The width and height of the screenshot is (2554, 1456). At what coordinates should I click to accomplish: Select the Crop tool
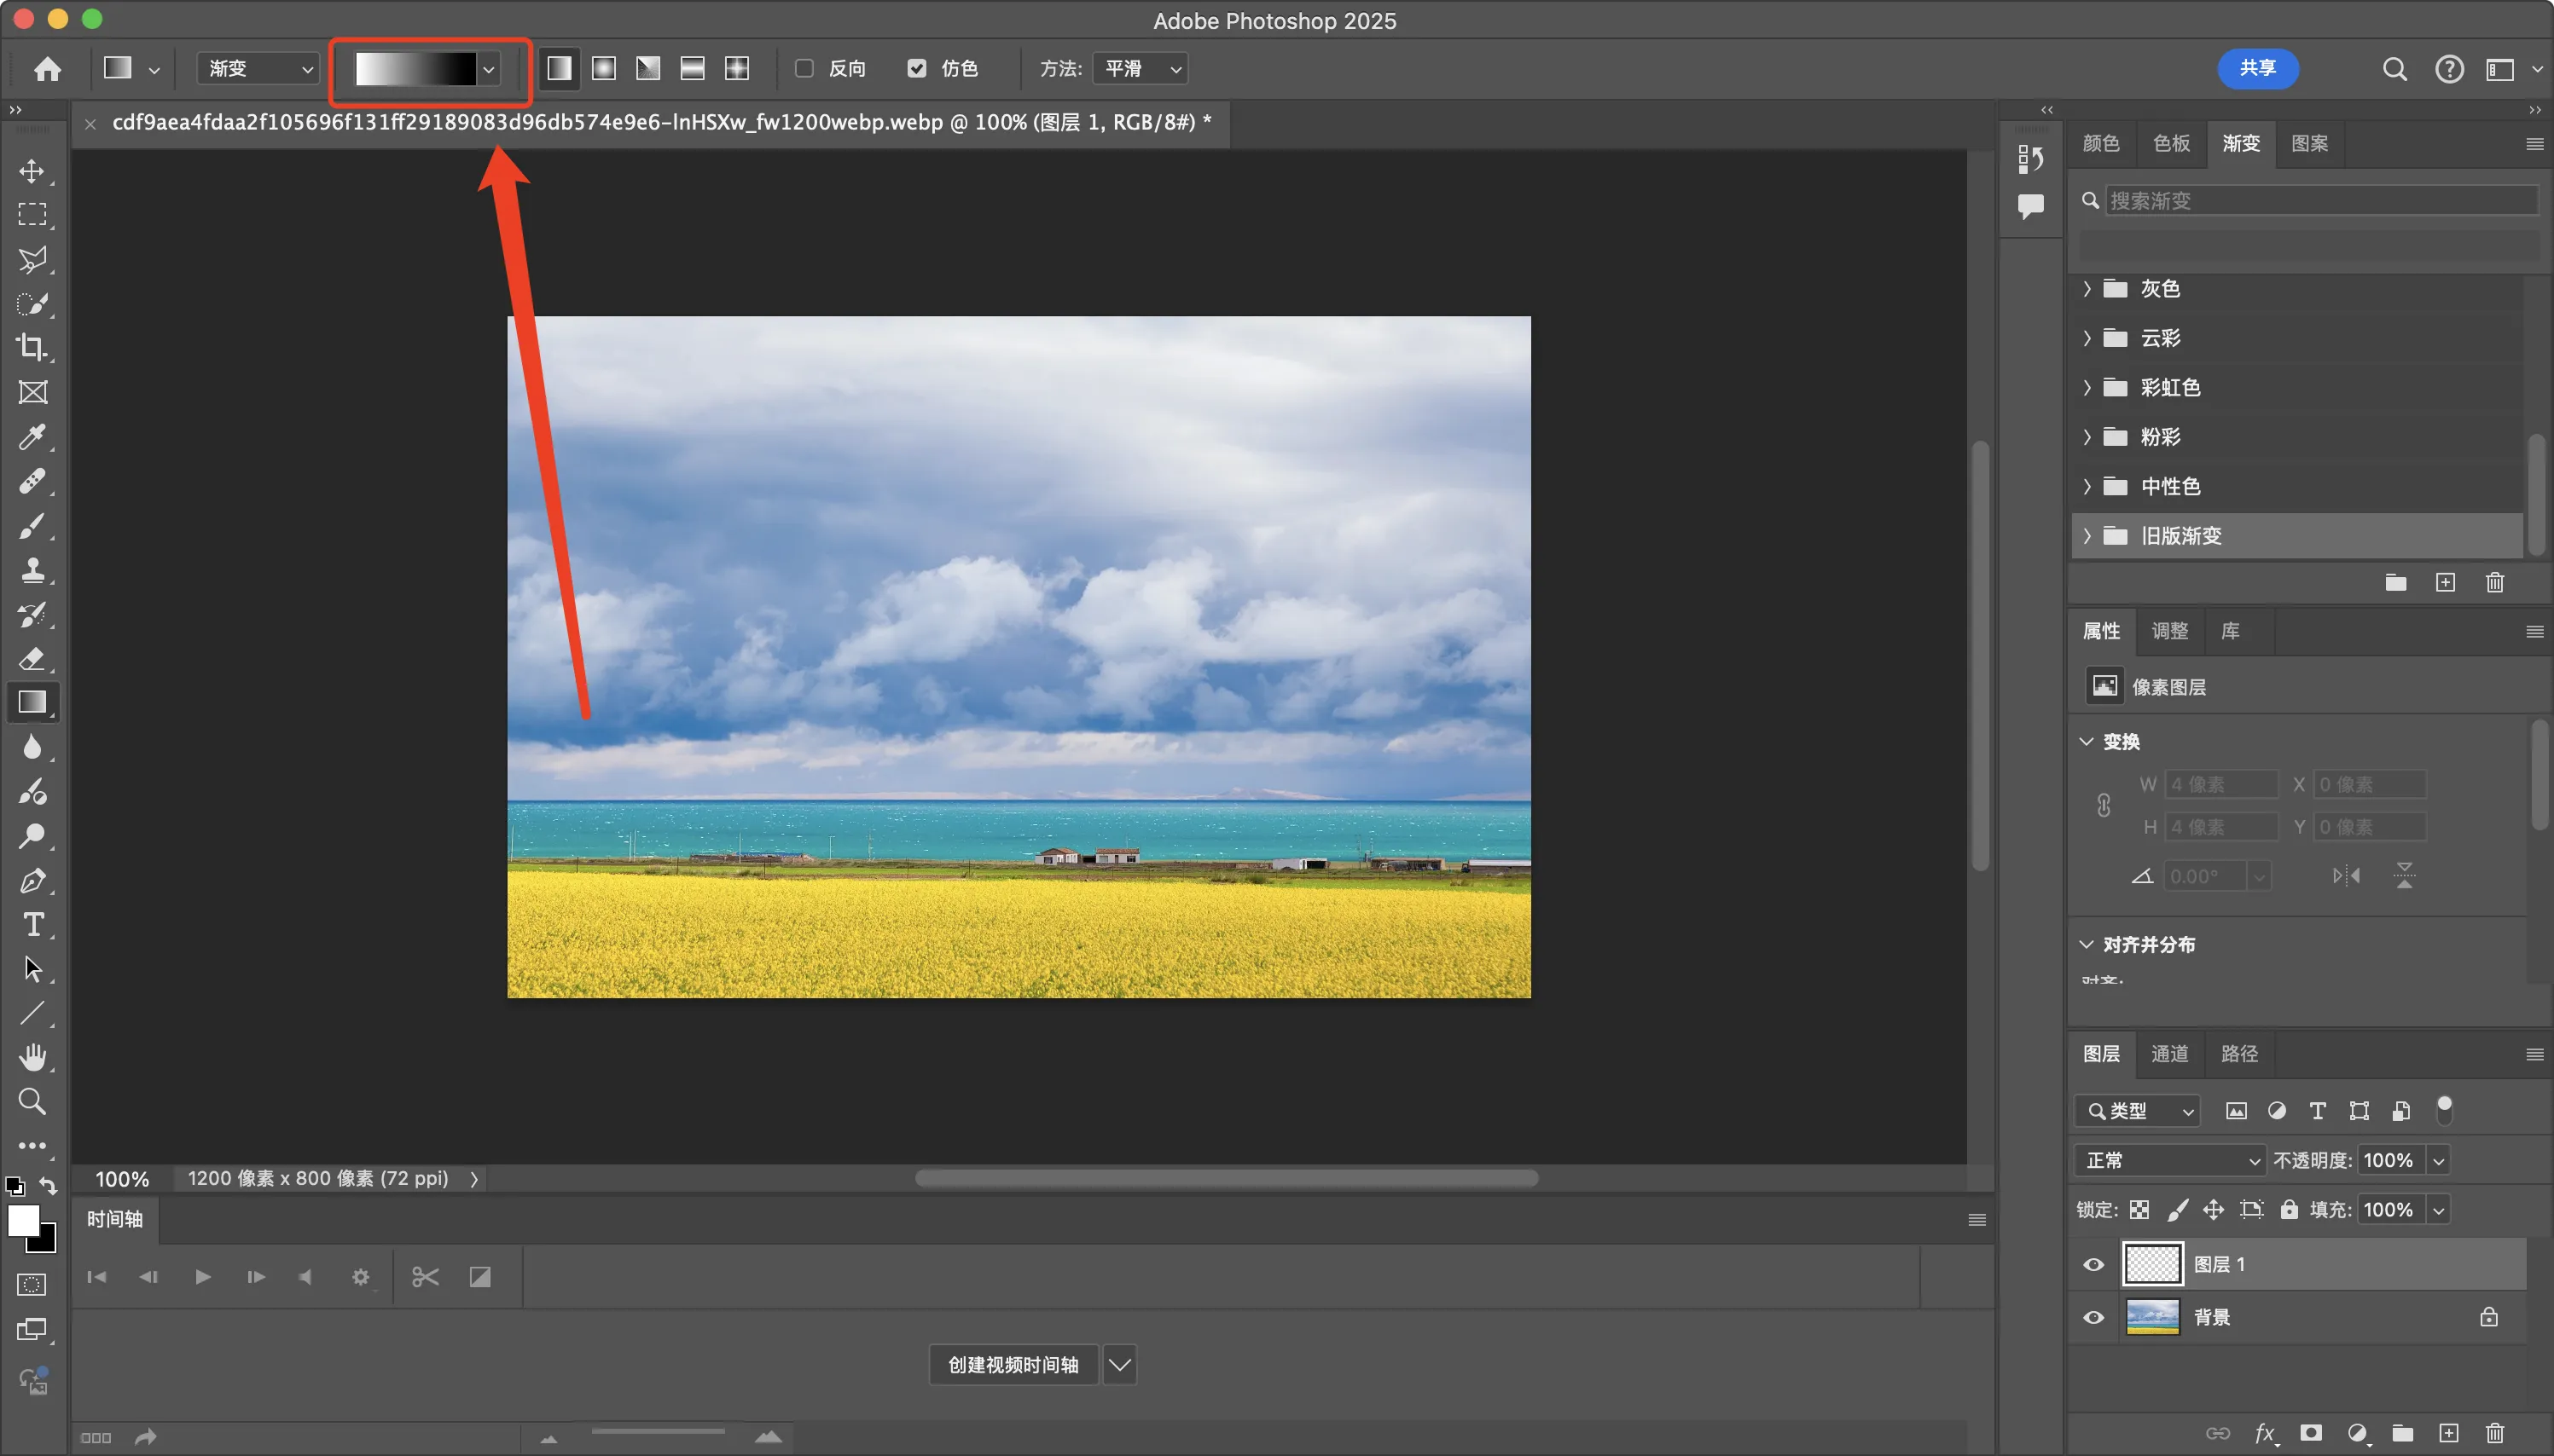[32, 348]
